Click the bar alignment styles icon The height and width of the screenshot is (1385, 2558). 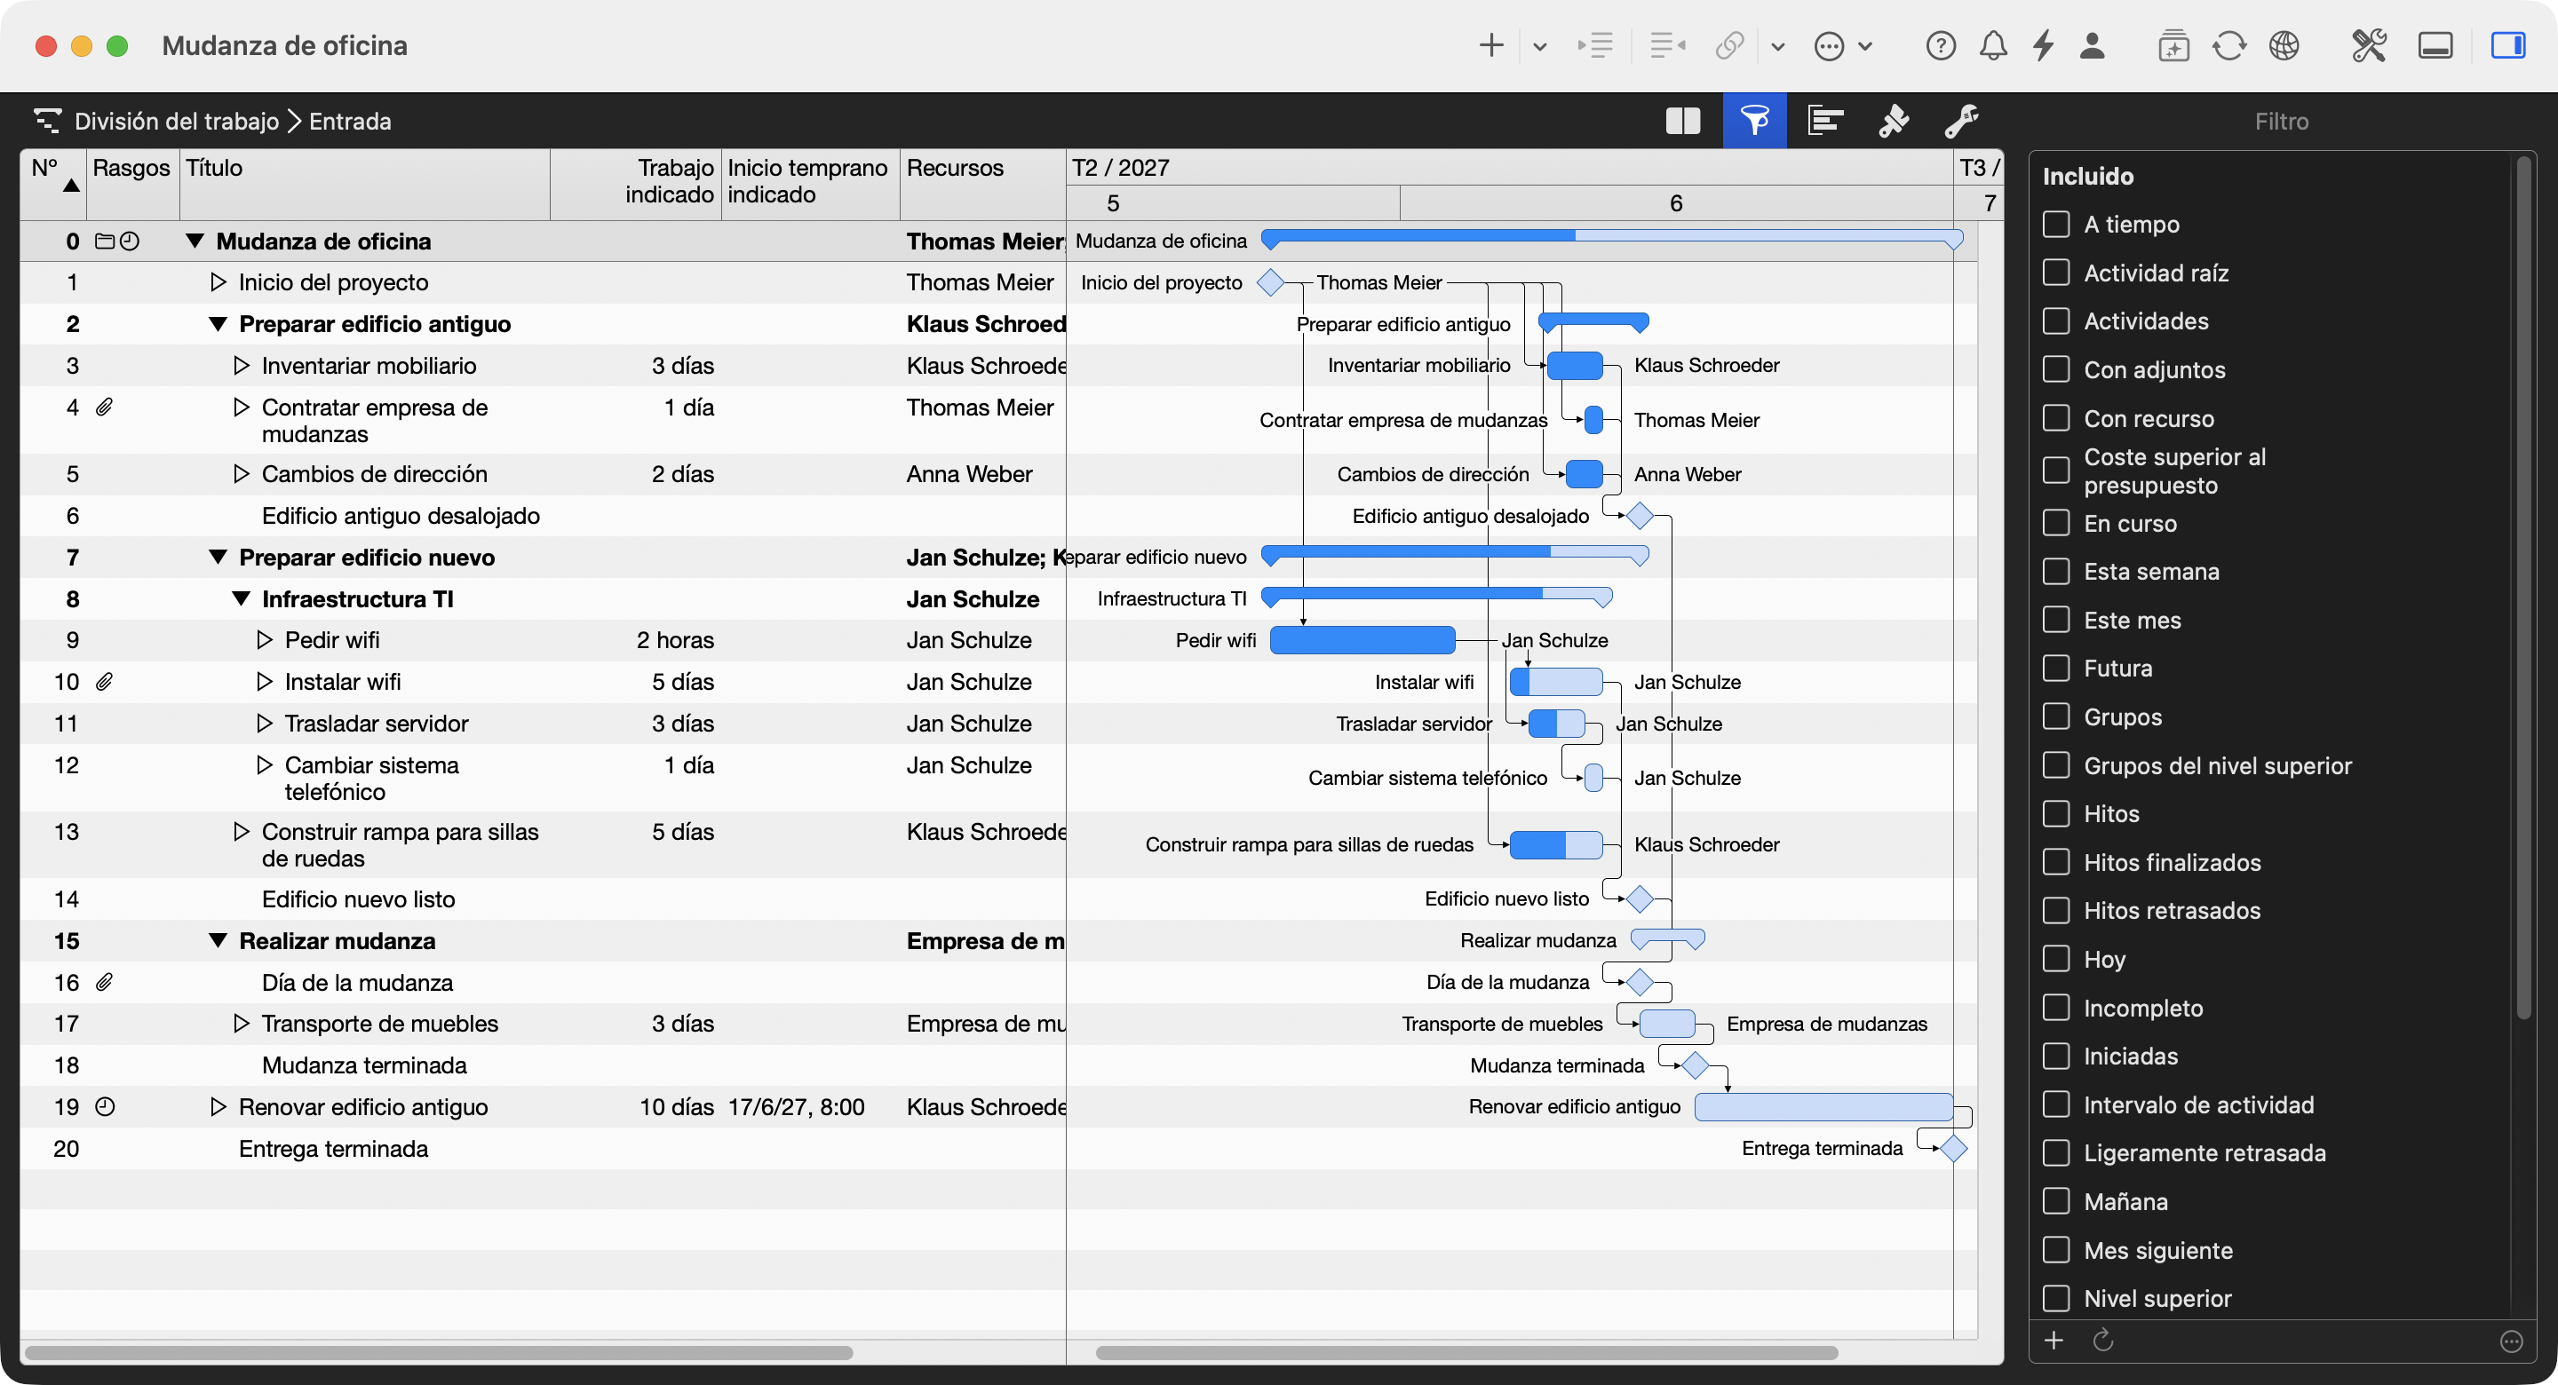[1825, 121]
